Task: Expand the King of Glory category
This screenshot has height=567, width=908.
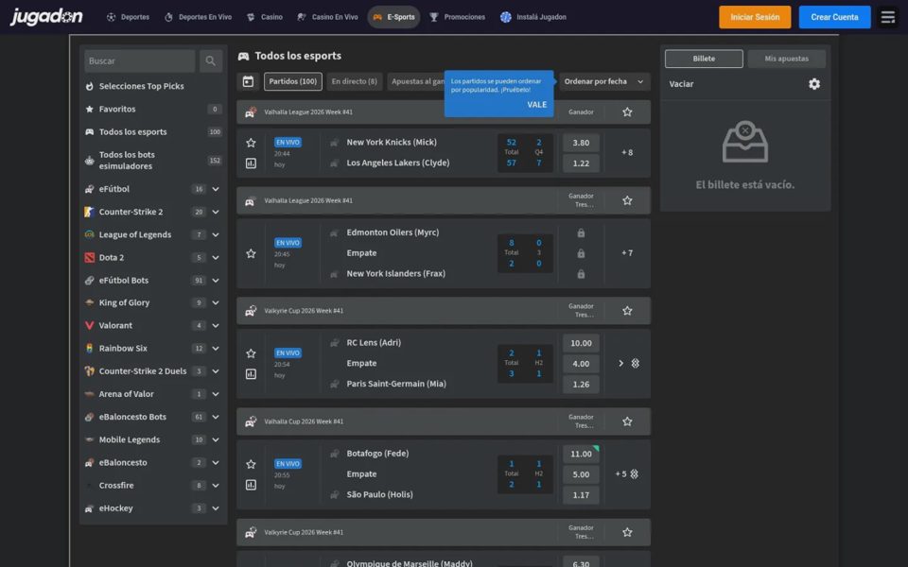Action: coord(216,302)
